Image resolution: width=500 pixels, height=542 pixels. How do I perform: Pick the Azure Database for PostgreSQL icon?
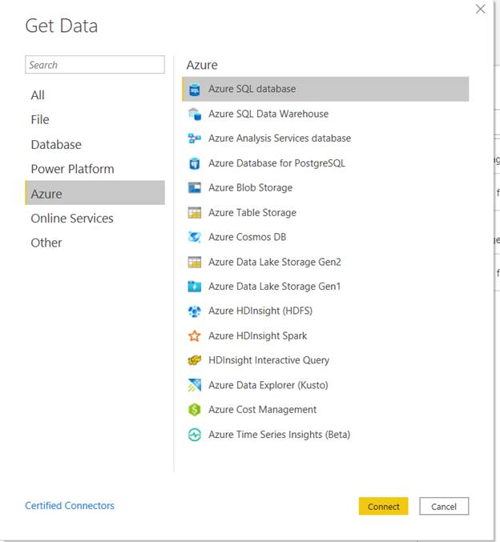(195, 163)
